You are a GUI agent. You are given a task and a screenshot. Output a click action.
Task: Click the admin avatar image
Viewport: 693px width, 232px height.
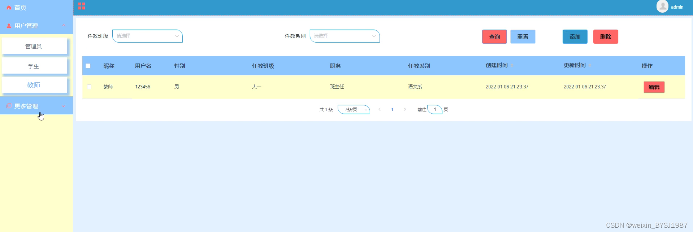(662, 6)
